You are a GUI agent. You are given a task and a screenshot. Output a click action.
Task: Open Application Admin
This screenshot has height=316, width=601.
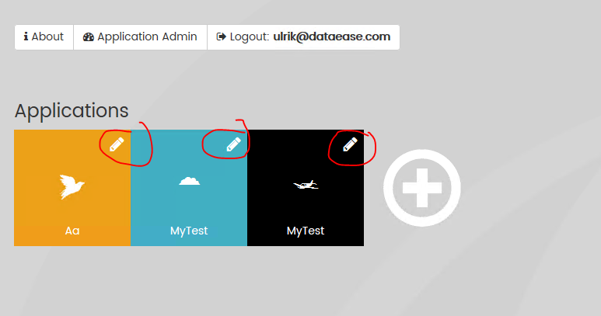[x=140, y=37]
